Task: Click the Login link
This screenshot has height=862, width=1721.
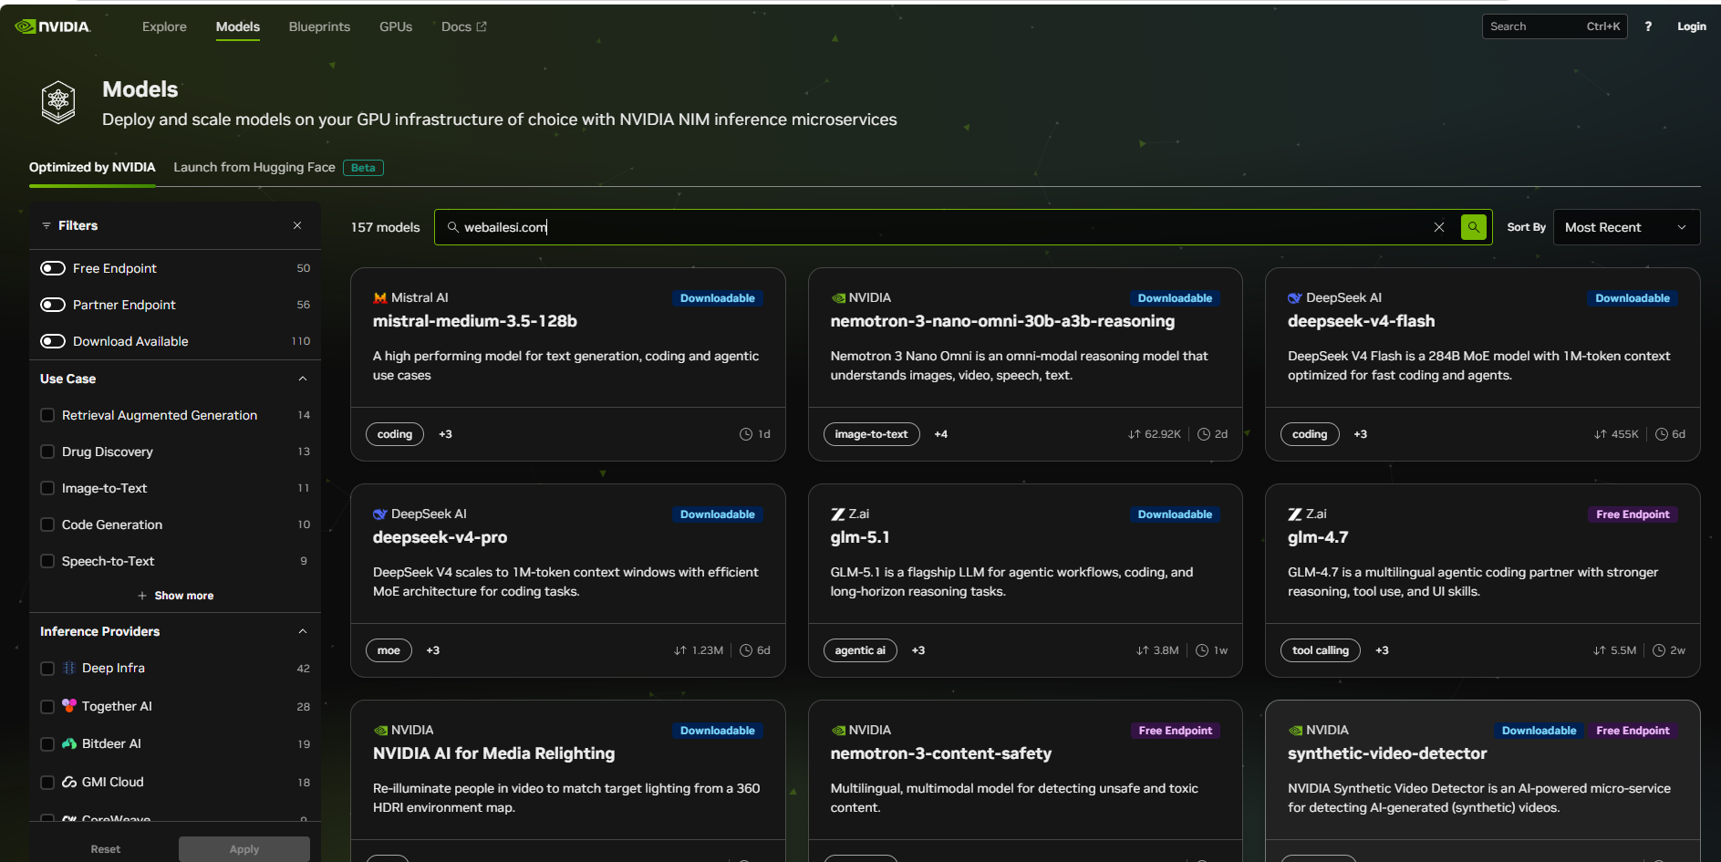Action: pos(1691,26)
